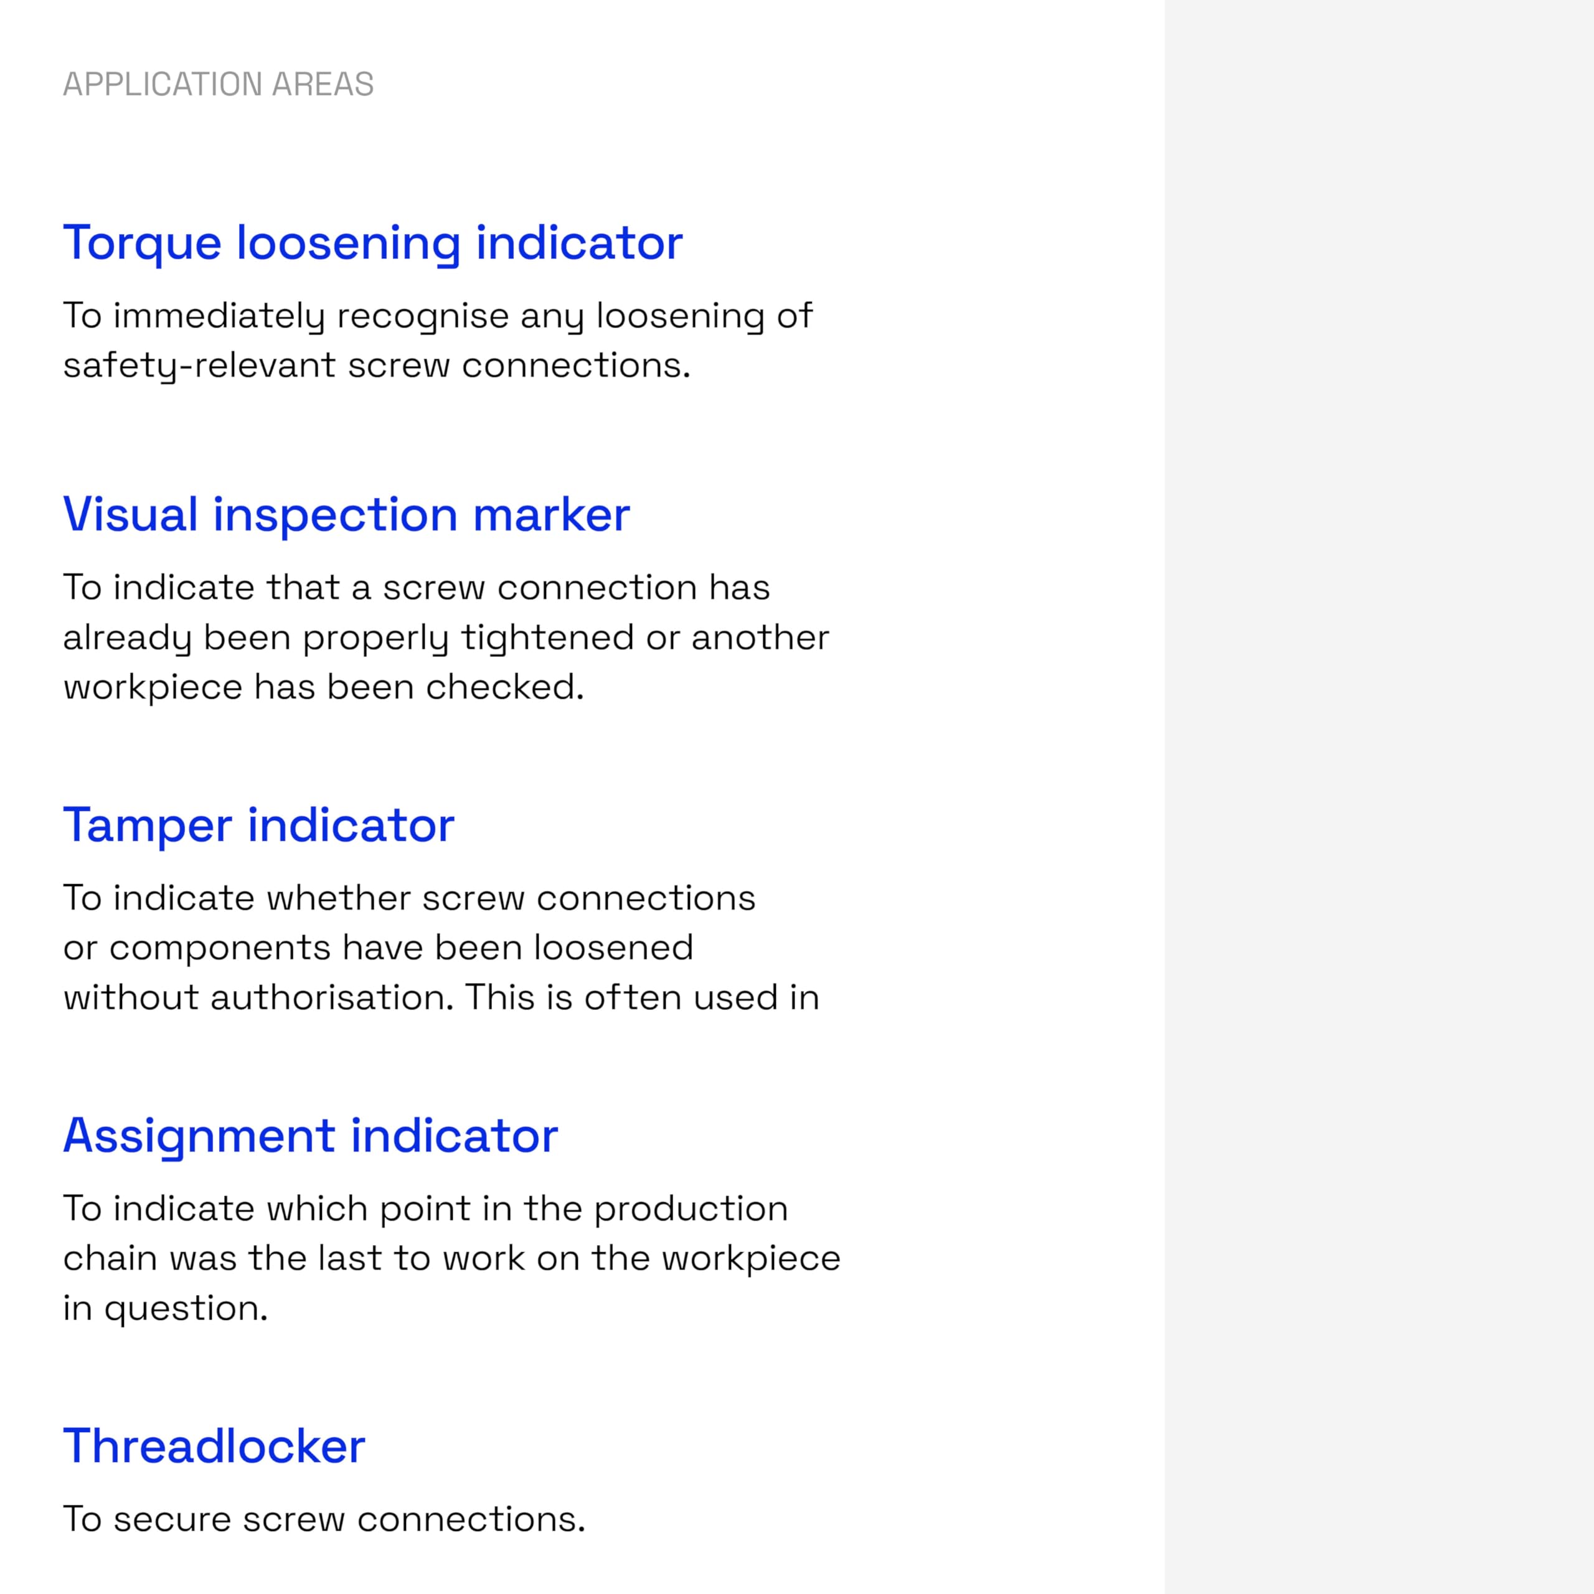
Task: Click the line 'To indicate which point in the production'
Action: coord(425,1208)
